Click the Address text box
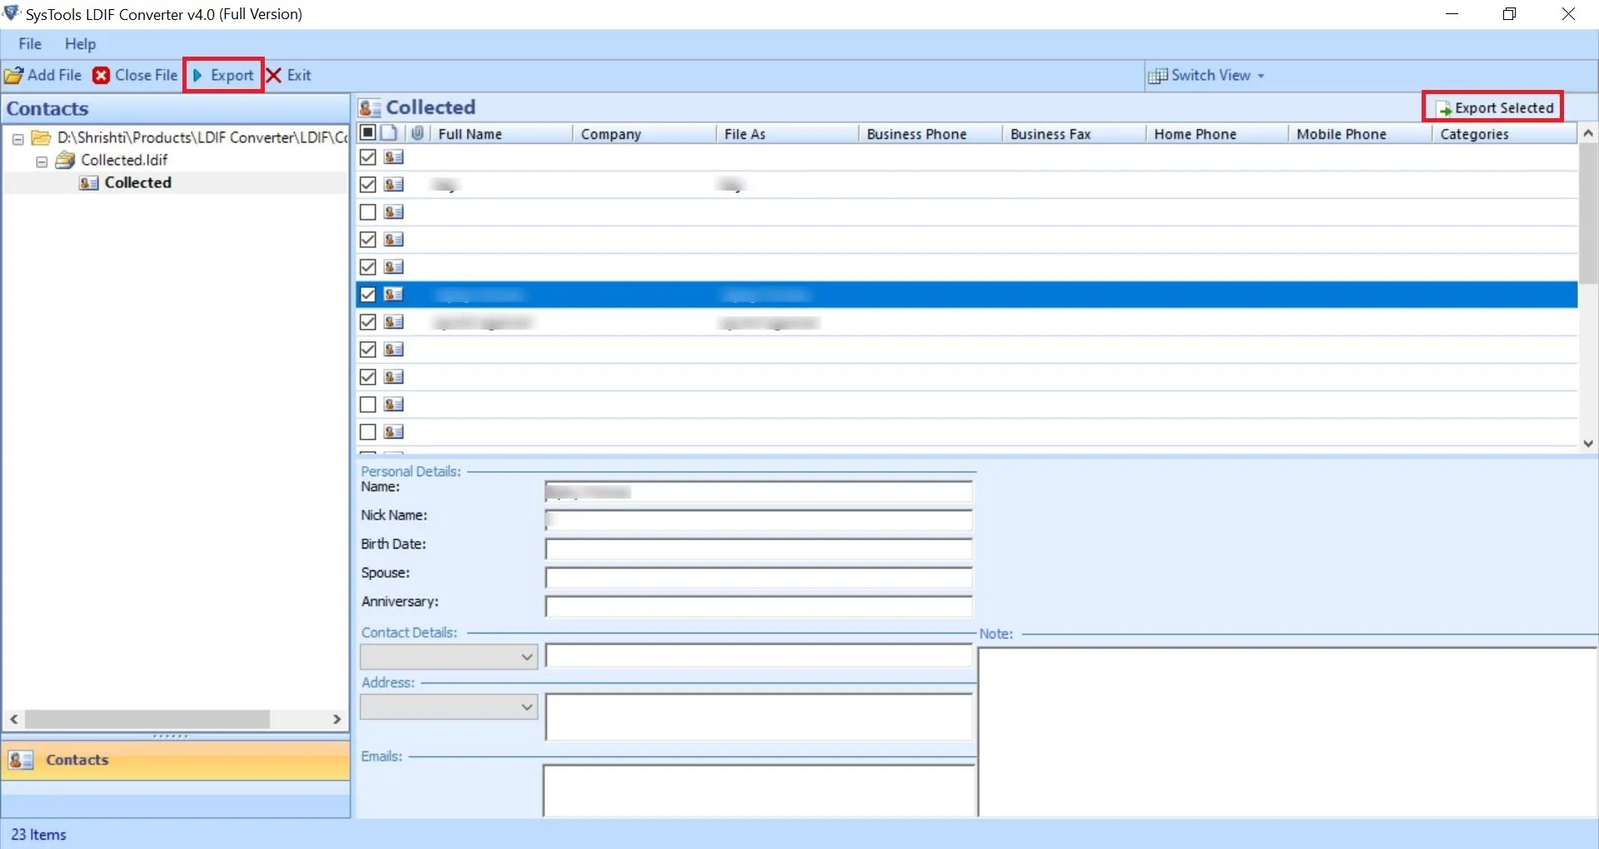The image size is (1599, 849). 758,717
